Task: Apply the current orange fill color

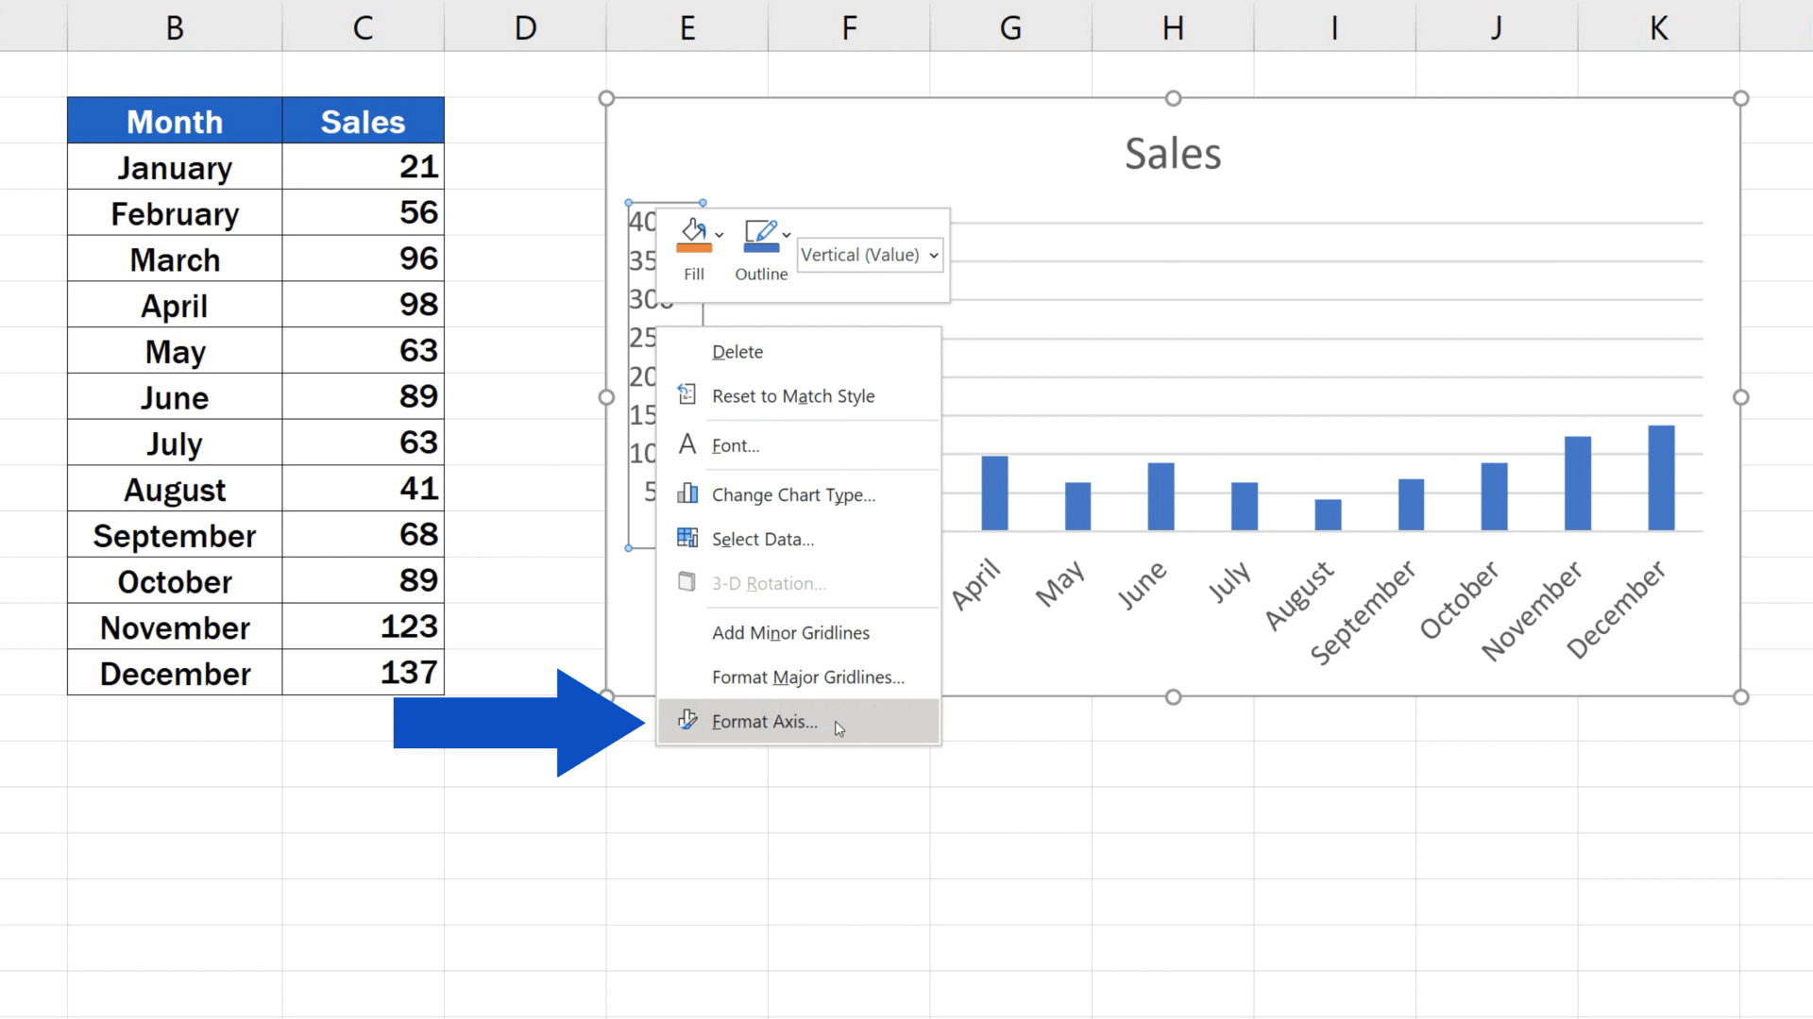Action: 694,247
